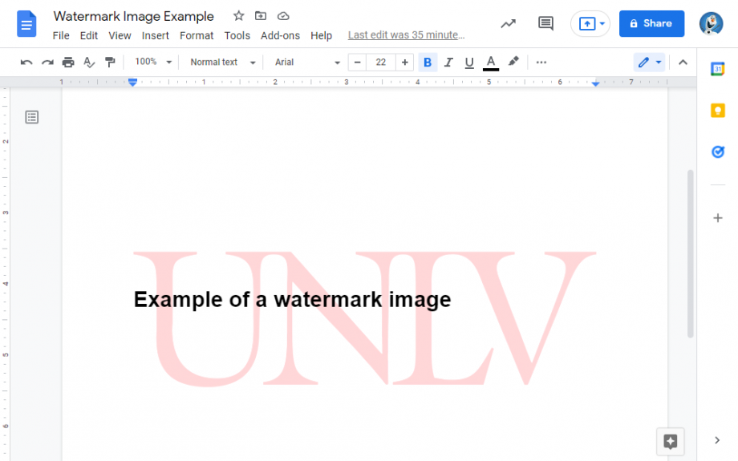Image resolution: width=738 pixels, height=461 pixels.
Task: Click the vertical document scrollbar
Action: pos(691,253)
